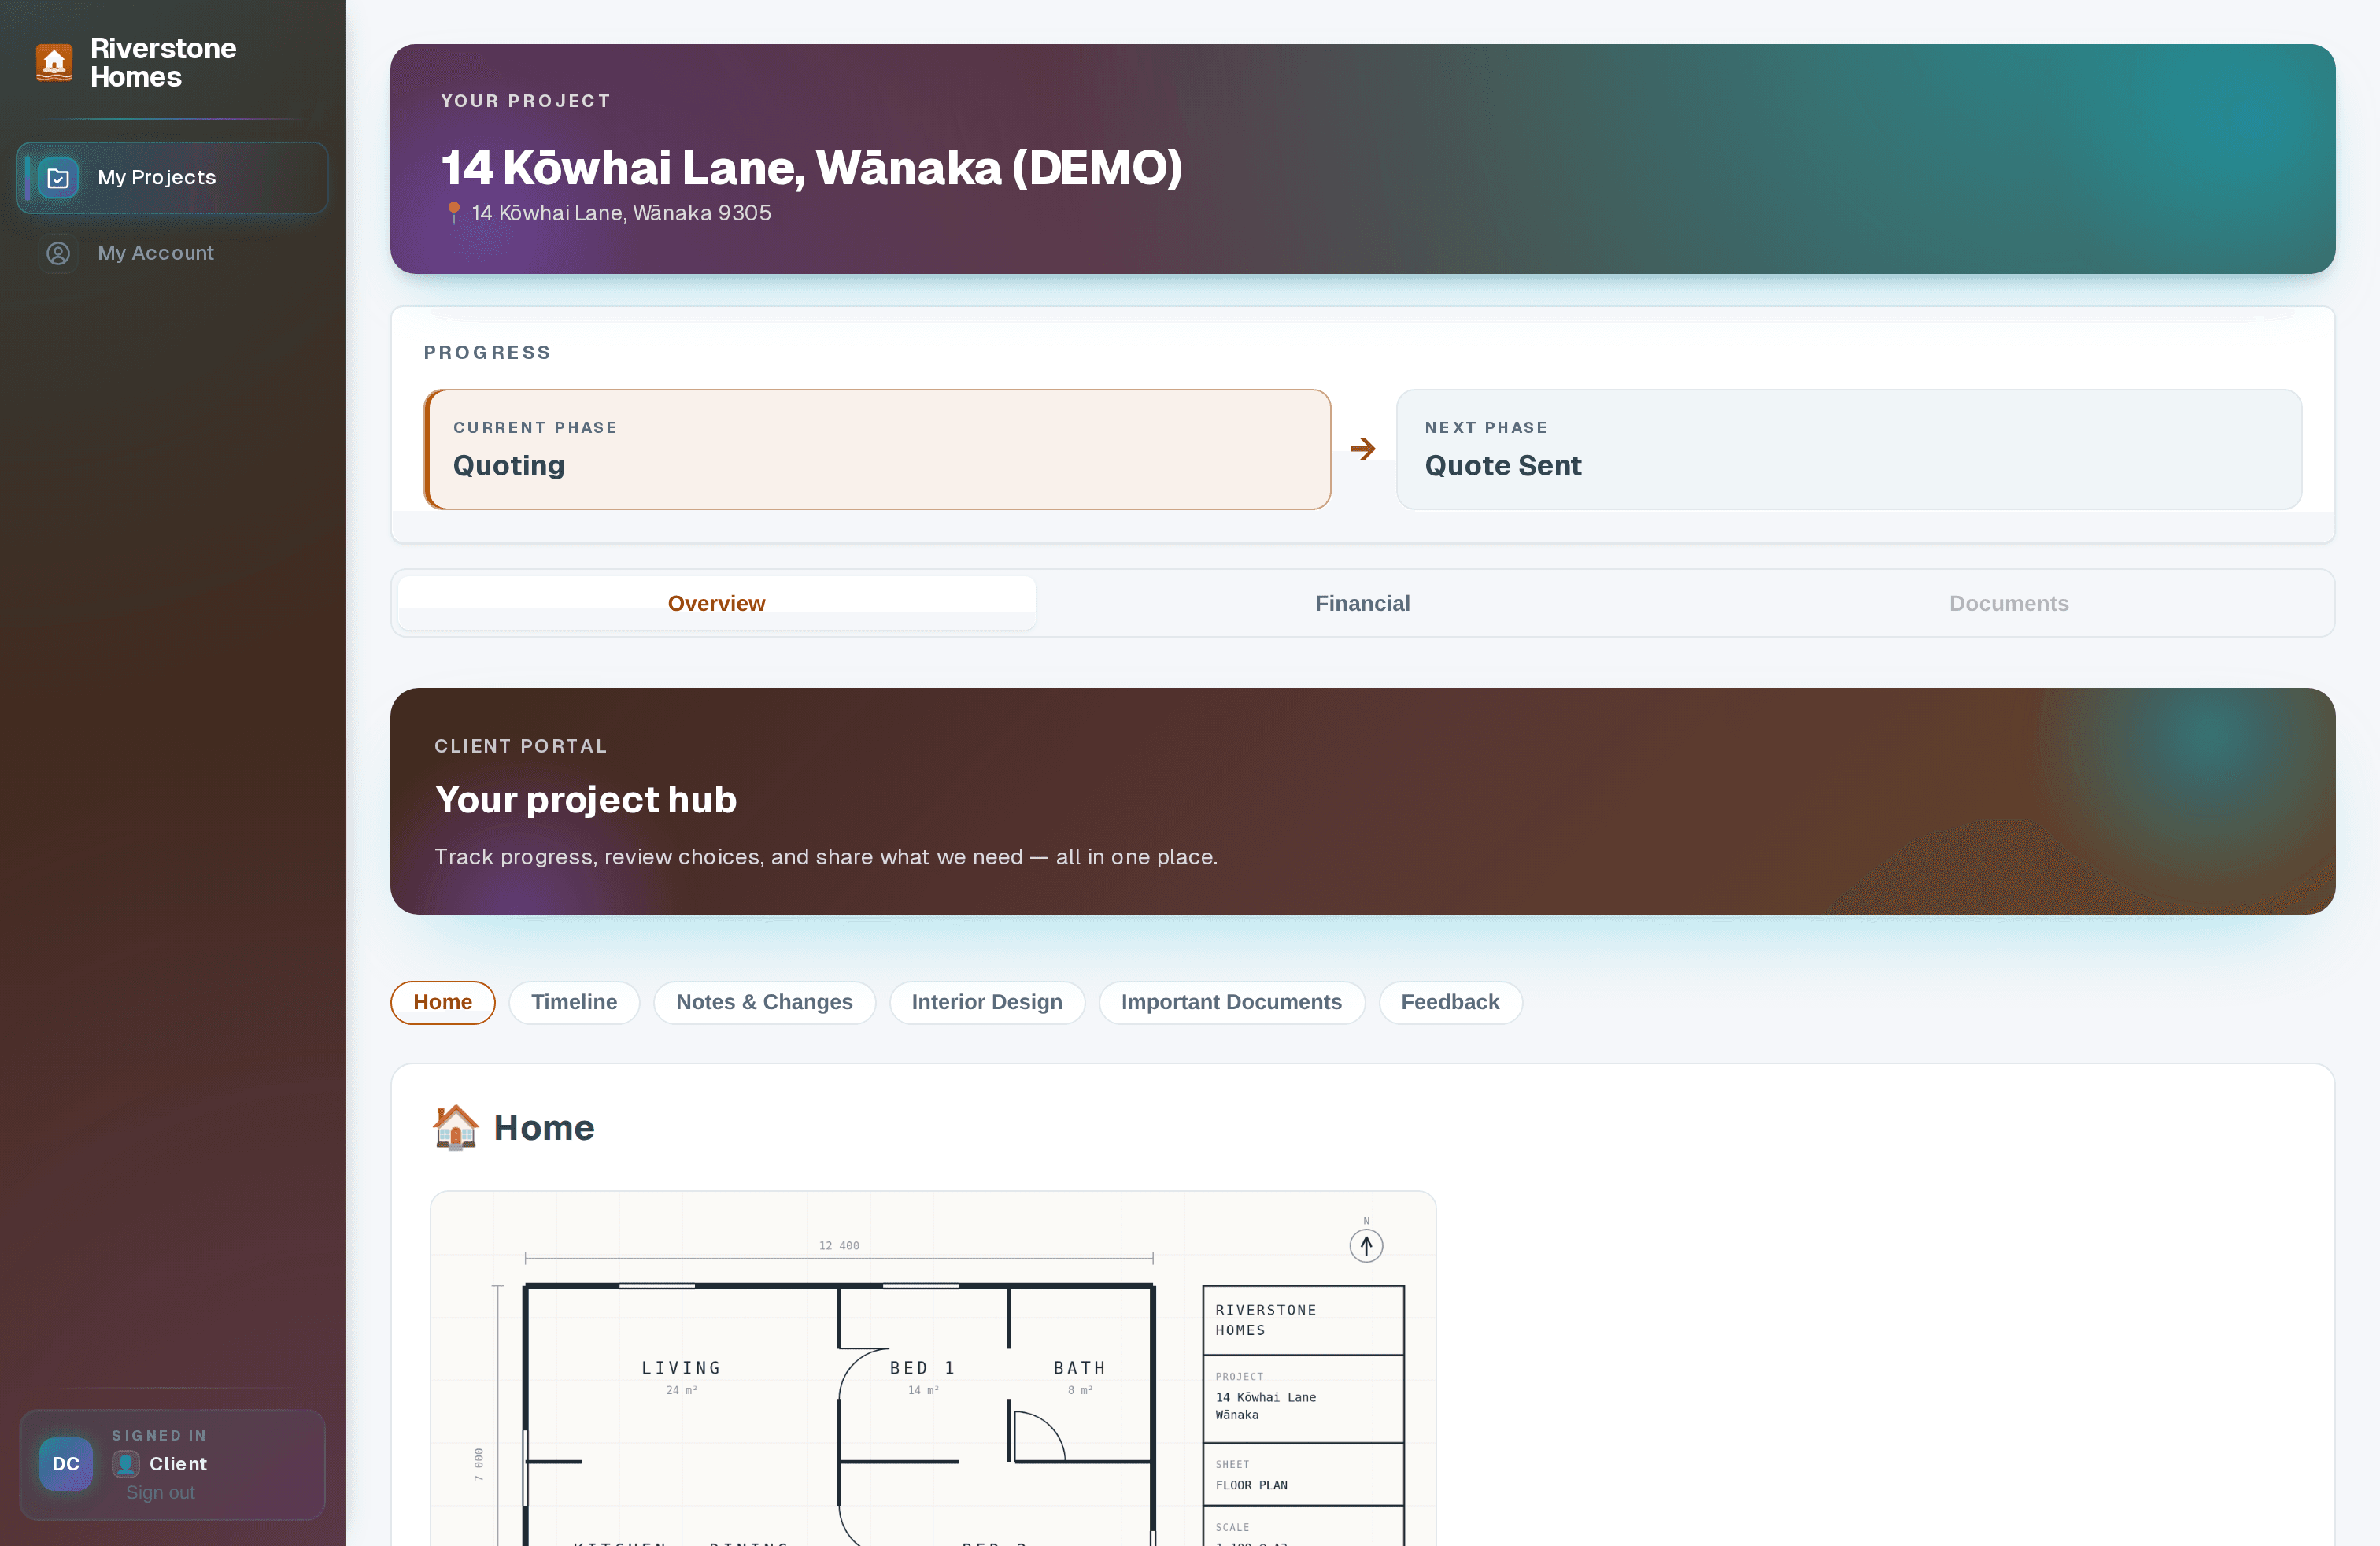Sign out of the client portal
Screen dimensions: 2380x1546
160,1492
